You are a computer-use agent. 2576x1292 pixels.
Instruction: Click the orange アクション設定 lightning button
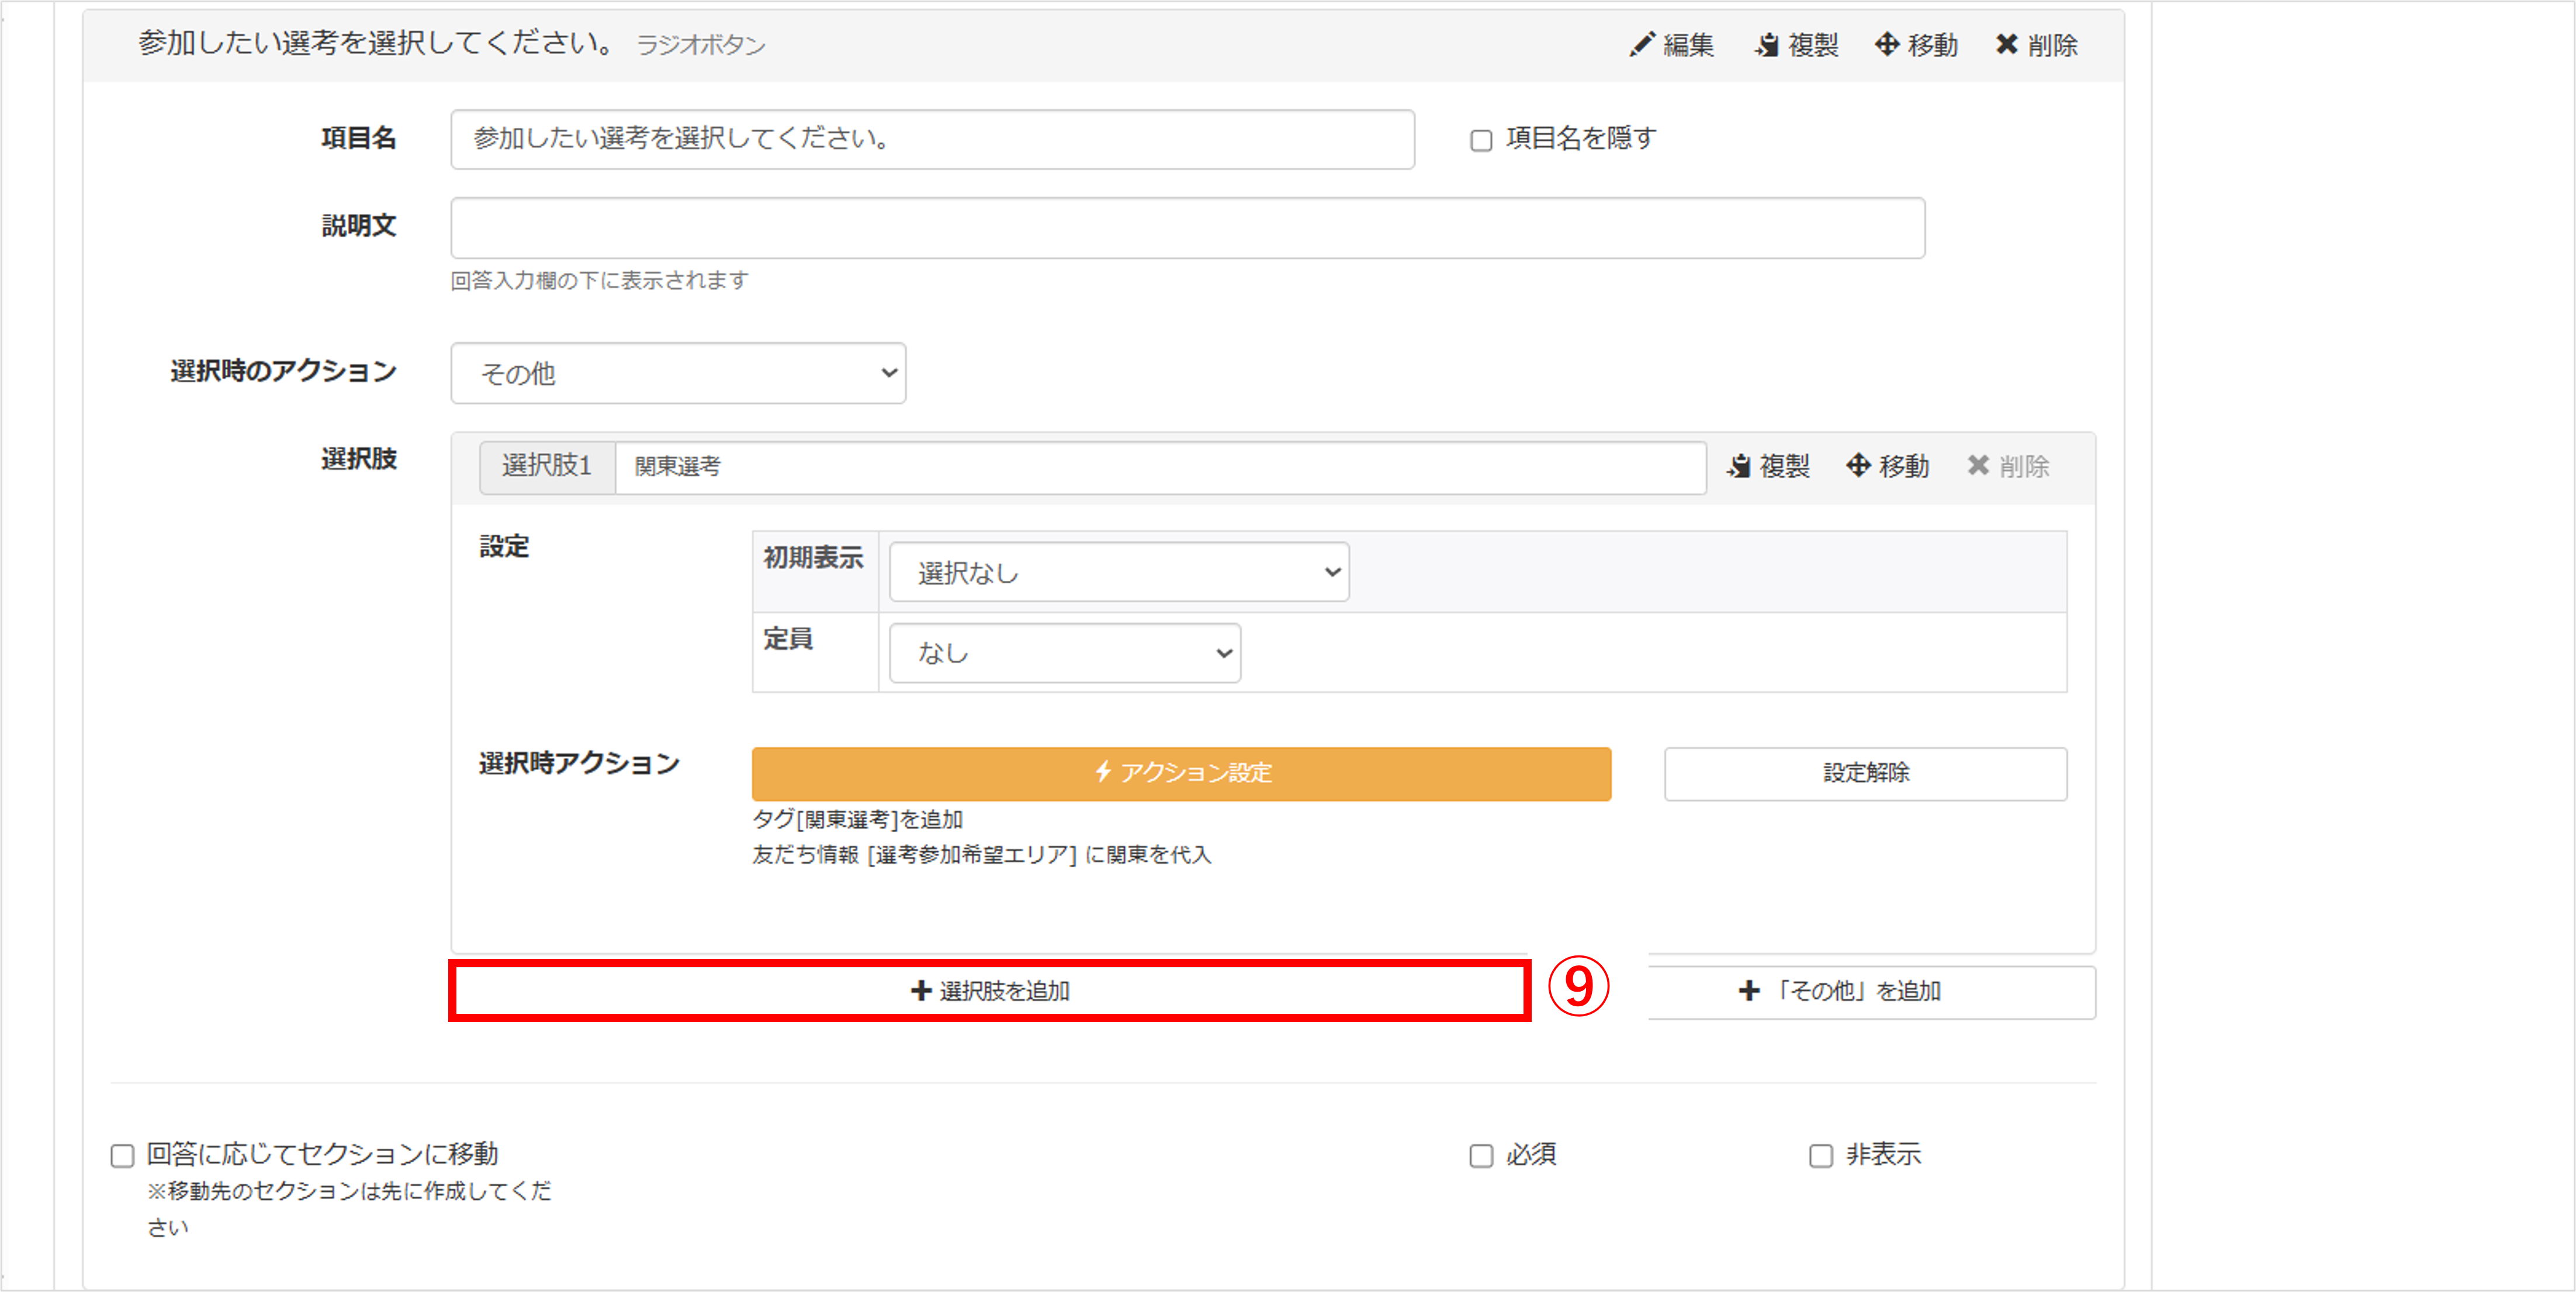pos(1180,773)
